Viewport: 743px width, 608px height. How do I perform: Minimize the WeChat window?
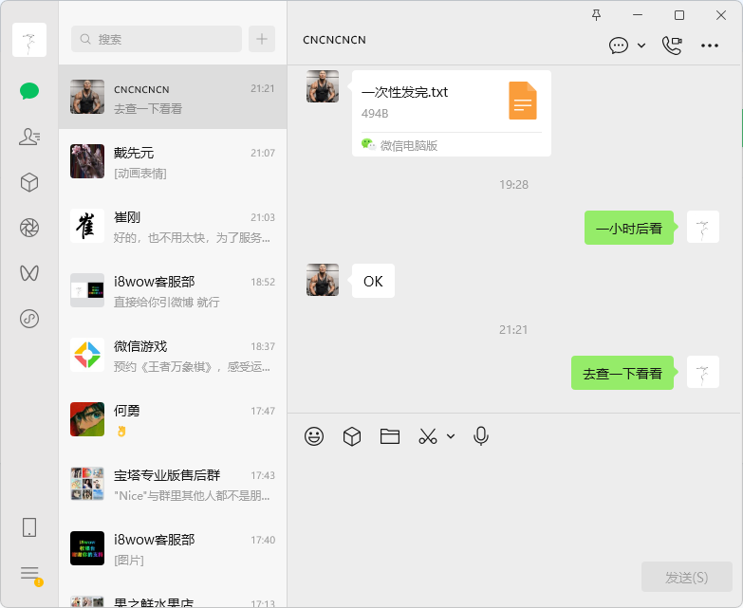(638, 15)
